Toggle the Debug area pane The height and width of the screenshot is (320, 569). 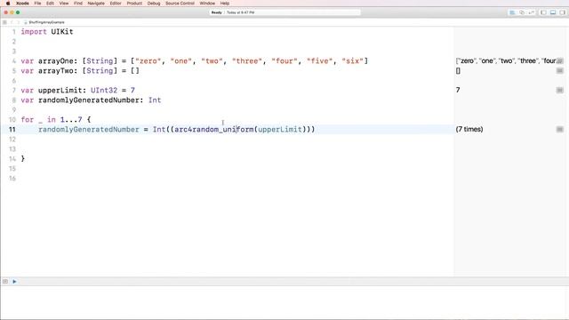coord(553,12)
